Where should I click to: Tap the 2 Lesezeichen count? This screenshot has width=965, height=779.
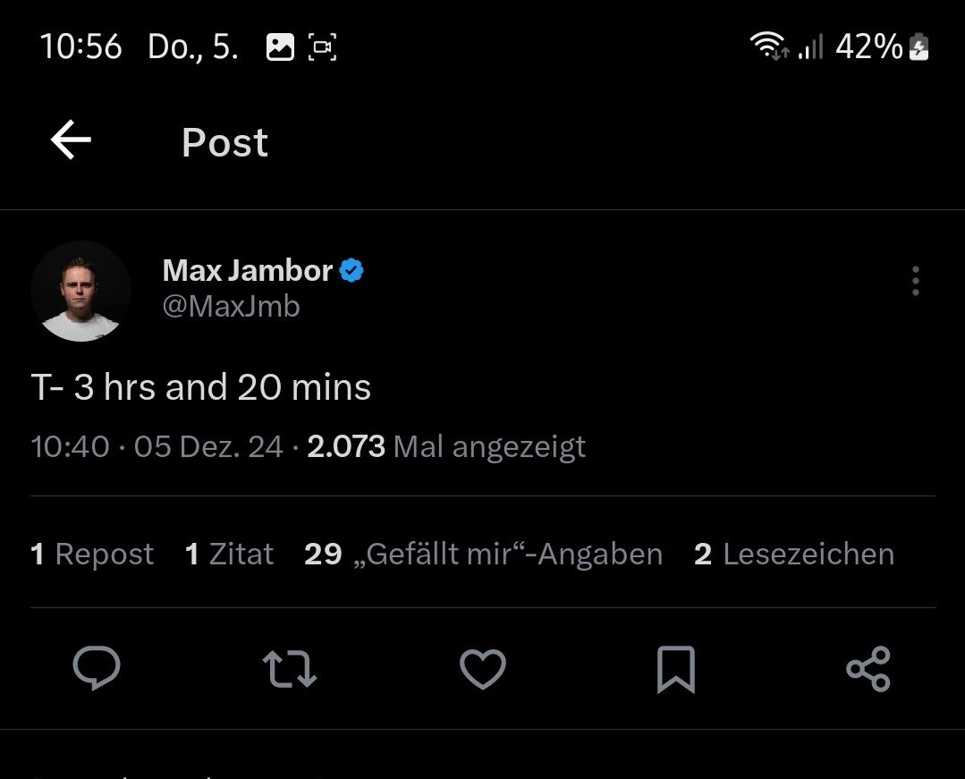[x=794, y=555]
